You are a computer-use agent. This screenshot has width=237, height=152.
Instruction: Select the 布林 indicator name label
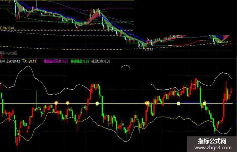[2, 61]
